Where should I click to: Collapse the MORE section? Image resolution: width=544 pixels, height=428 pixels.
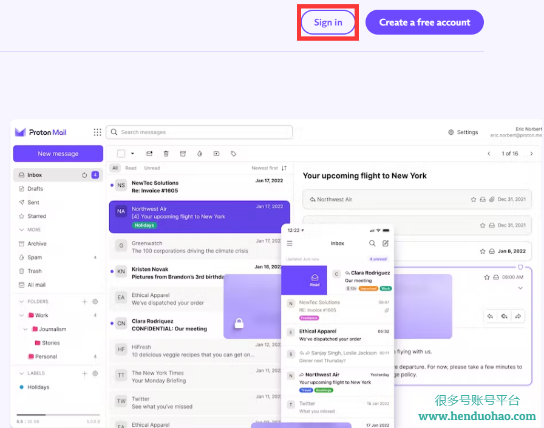pos(21,229)
